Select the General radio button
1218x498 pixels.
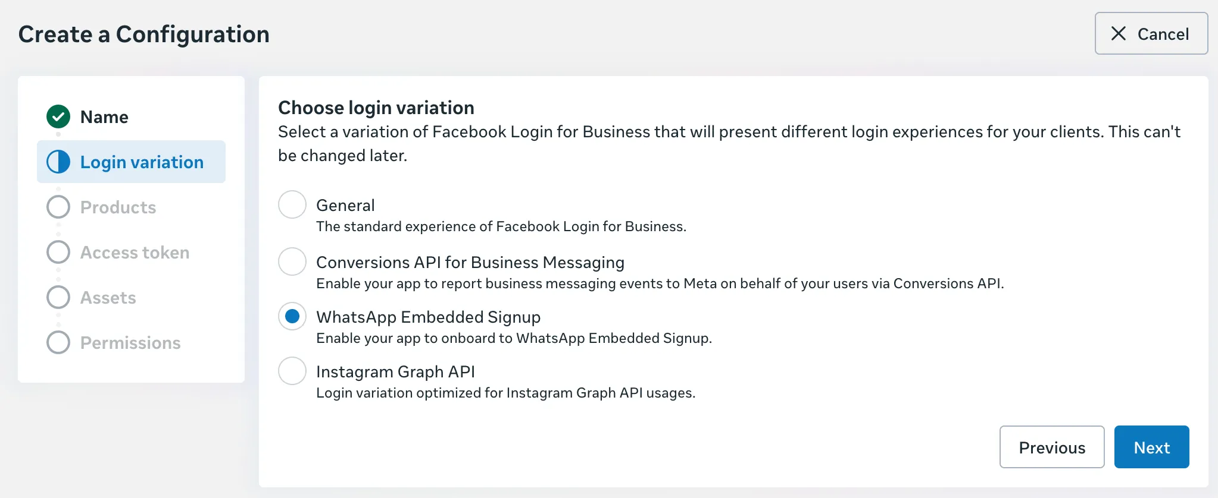(x=292, y=205)
